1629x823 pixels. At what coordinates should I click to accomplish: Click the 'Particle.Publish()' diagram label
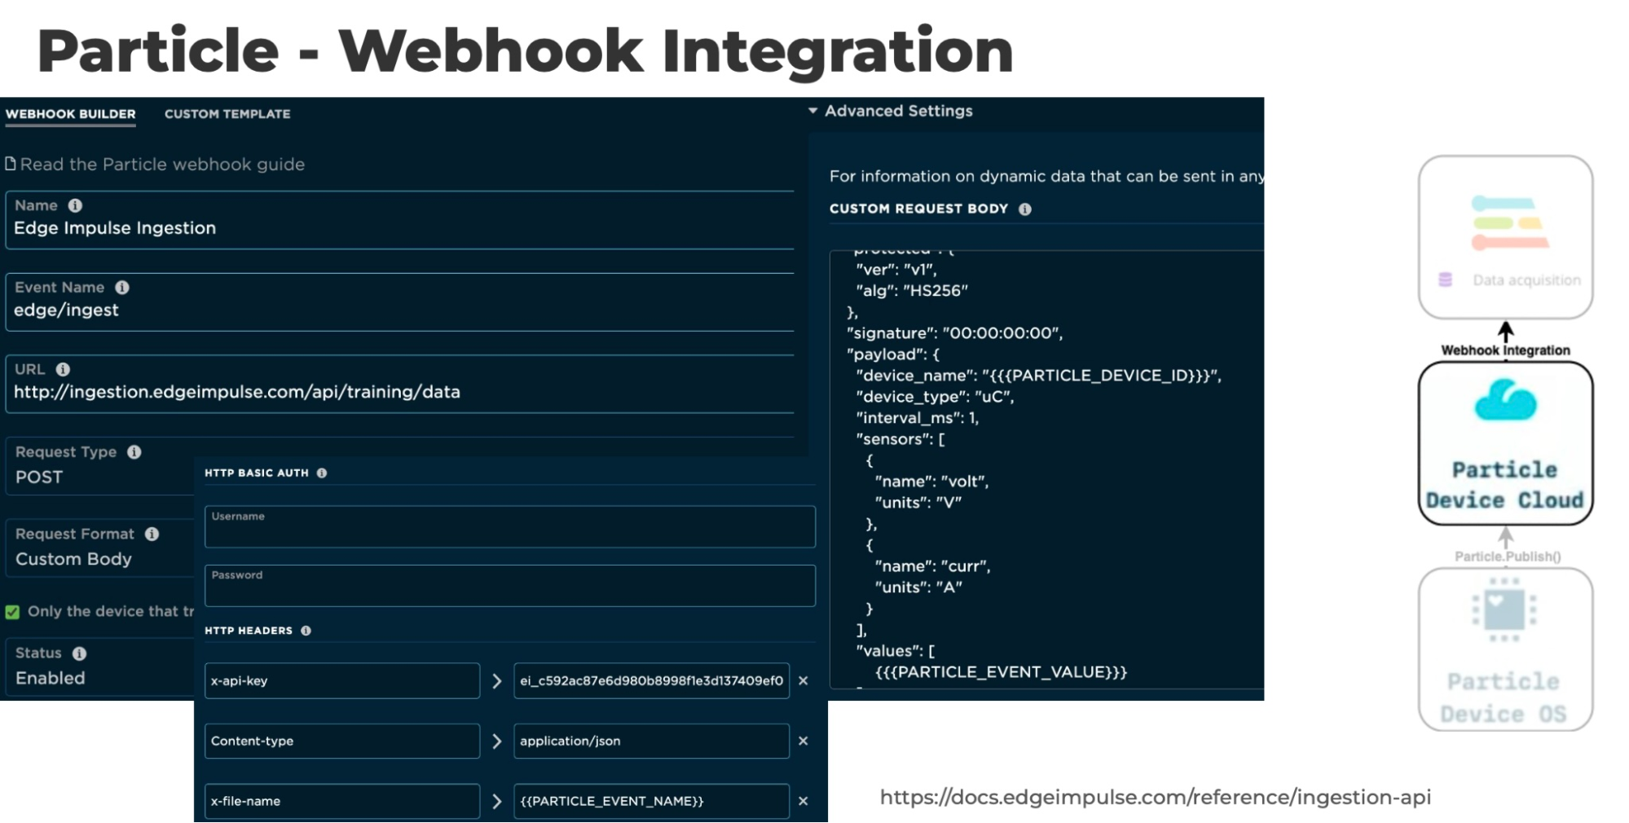[x=1508, y=557]
